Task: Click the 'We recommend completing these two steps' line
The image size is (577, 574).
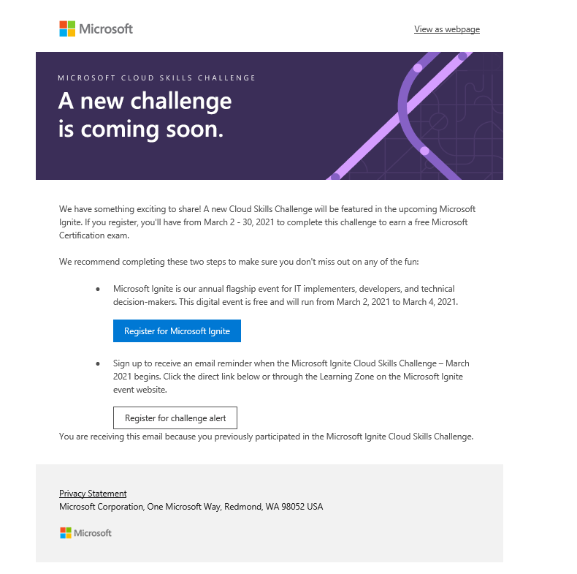Action: click(239, 262)
